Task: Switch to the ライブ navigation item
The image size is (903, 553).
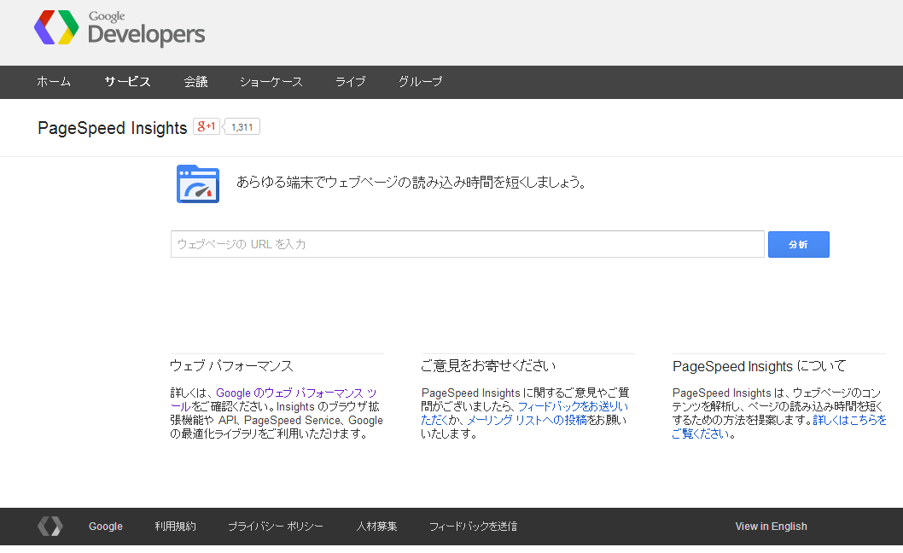Action: coord(350,82)
